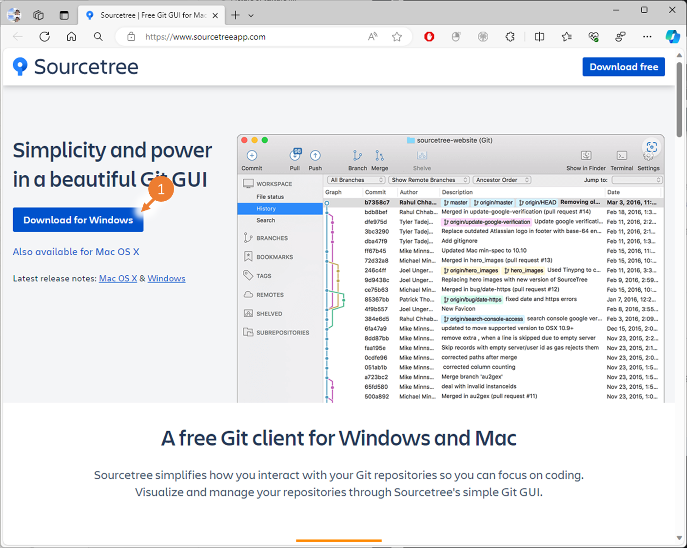The height and width of the screenshot is (548, 687).
Task: Click the Download free button
Action: click(x=624, y=67)
